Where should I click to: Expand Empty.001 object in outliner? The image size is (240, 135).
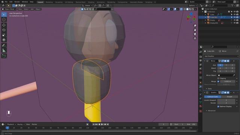[x=205, y=23]
